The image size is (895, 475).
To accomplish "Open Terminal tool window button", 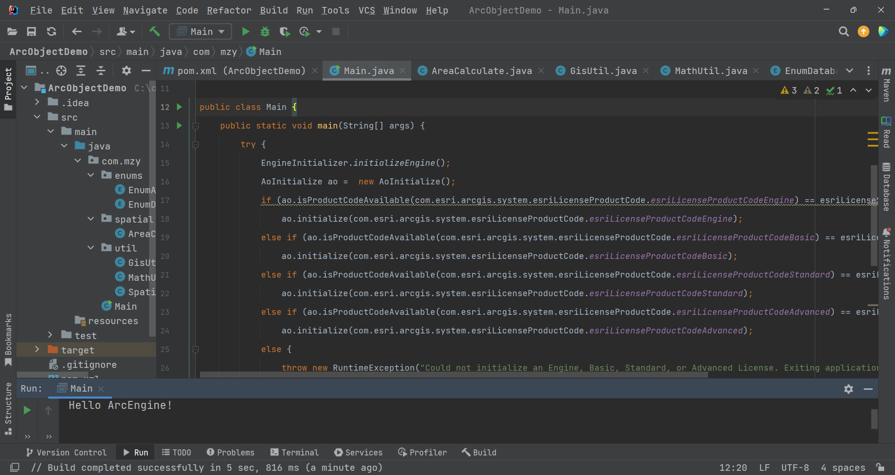I will pyautogui.click(x=295, y=452).
